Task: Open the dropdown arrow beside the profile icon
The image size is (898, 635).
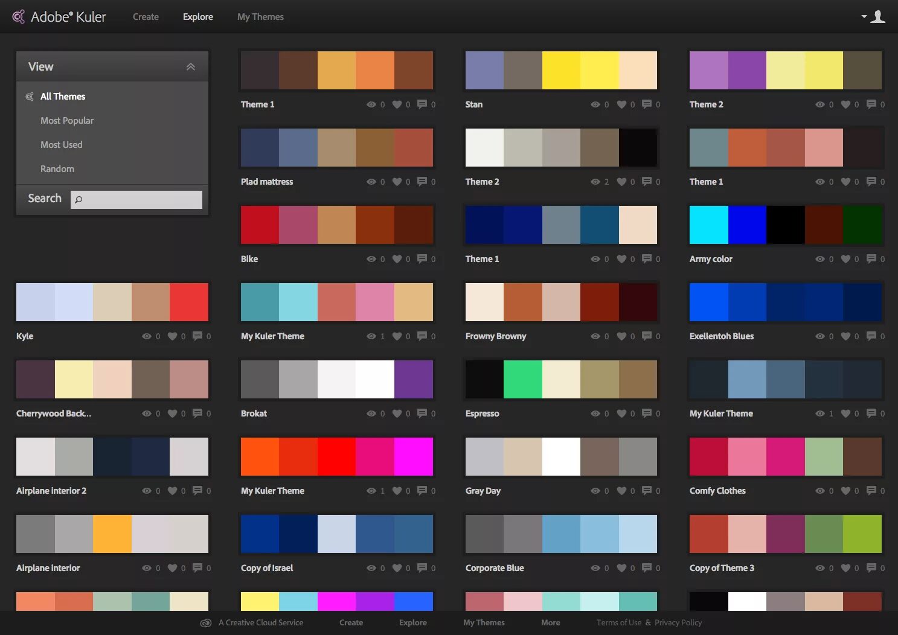Action: point(864,16)
